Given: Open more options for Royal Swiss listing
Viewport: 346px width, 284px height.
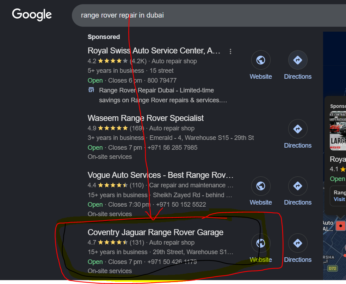Looking at the screenshot, I should click(230, 51).
